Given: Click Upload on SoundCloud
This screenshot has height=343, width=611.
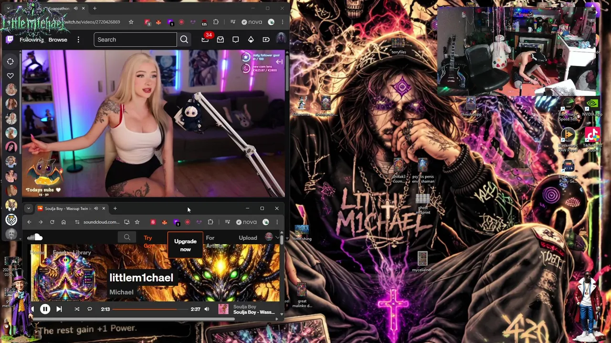Looking at the screenshot, I should pyautogui.click(x=248, y=238).
